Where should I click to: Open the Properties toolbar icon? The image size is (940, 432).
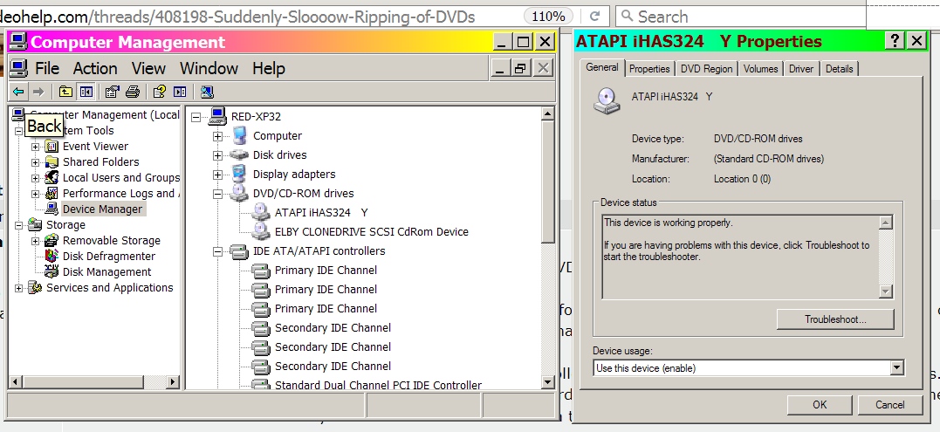(112, 92)
